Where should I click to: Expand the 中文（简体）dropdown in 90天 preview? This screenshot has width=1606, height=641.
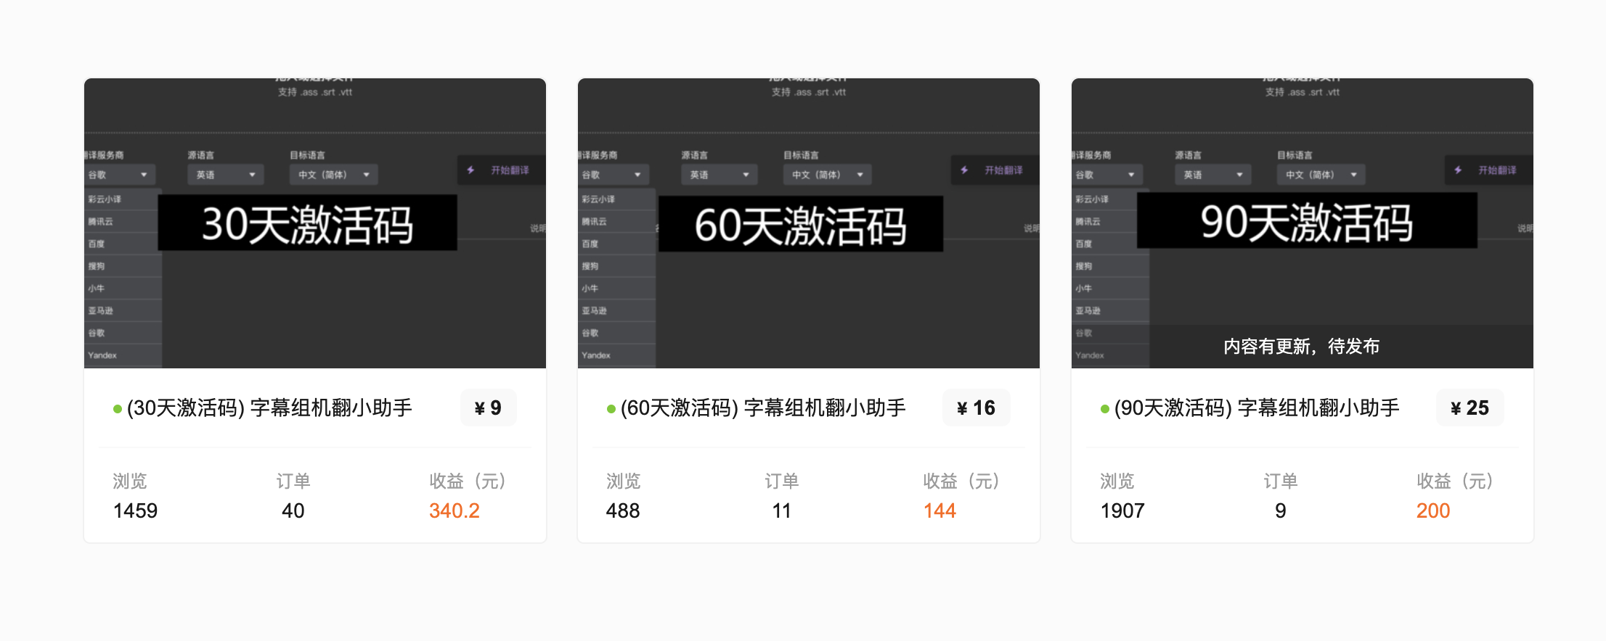pos(1321,175)
